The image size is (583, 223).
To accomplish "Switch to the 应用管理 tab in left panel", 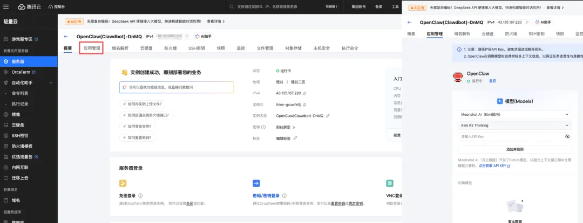I will coord(92,48).
